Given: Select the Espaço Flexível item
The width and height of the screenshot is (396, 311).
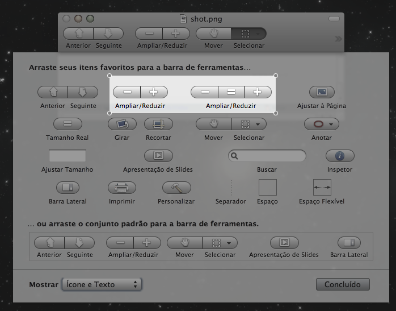Looking at the screenshot, I should [322, 187].
